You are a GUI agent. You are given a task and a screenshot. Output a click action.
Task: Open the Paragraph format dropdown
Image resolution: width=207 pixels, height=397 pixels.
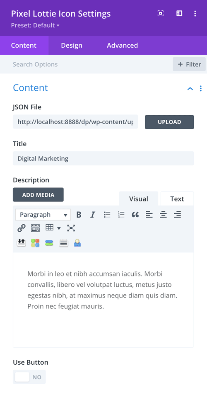tap(43, 215)
